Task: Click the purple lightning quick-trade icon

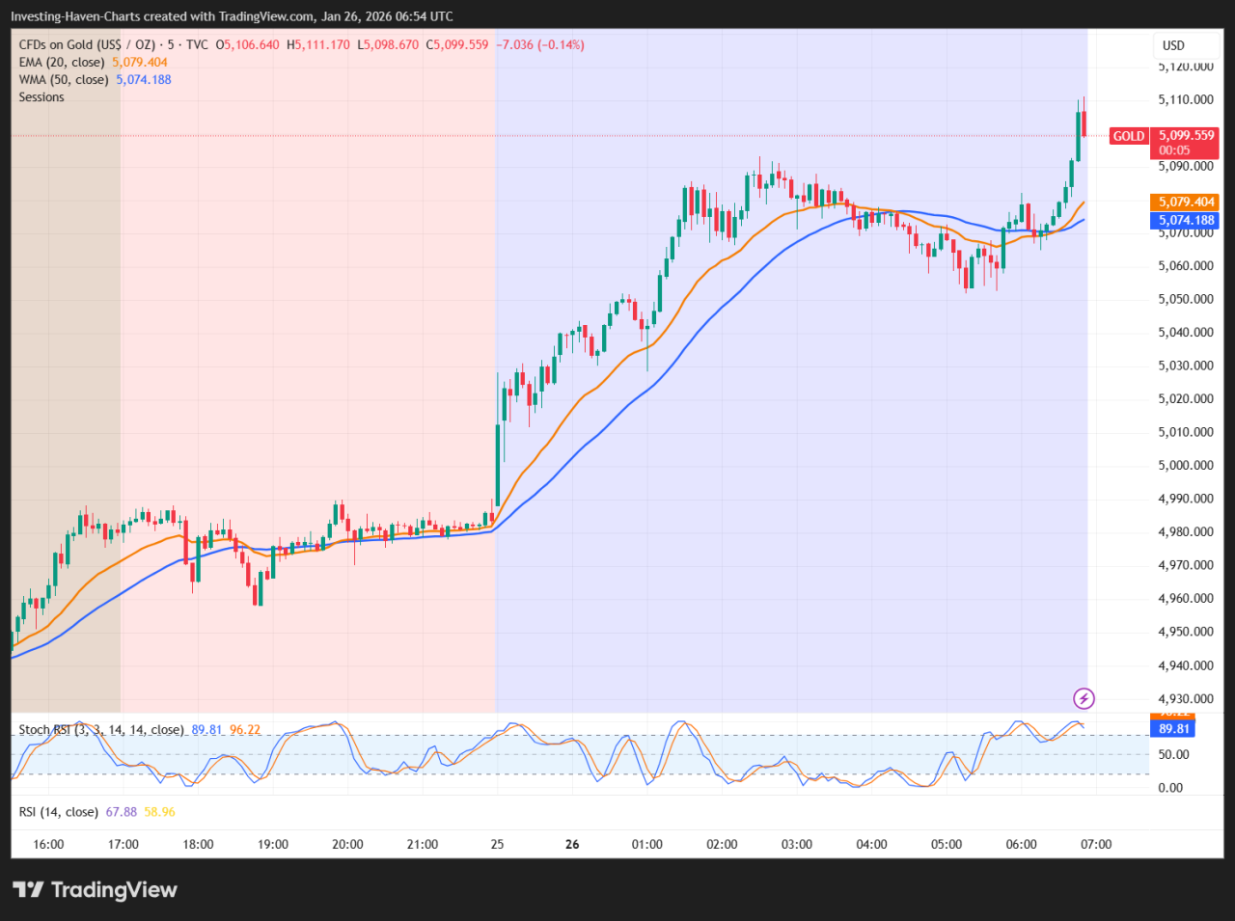Action: click(x=1084, y=699)
